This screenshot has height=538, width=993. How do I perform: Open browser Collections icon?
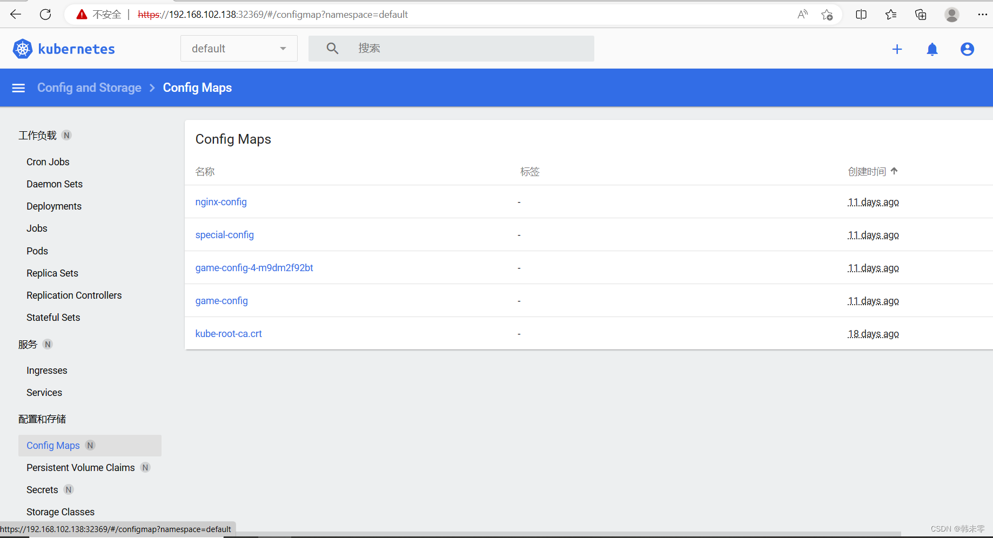pyautogui.click(x=921, y=15)
